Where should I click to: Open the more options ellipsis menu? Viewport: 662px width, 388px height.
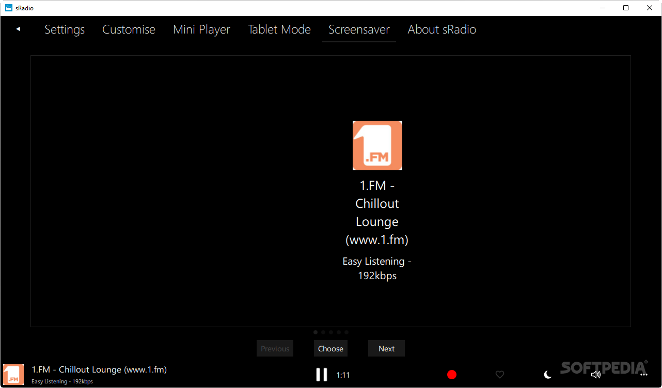643,375
